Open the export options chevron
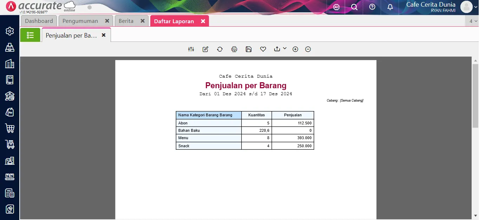 point(285,48)
